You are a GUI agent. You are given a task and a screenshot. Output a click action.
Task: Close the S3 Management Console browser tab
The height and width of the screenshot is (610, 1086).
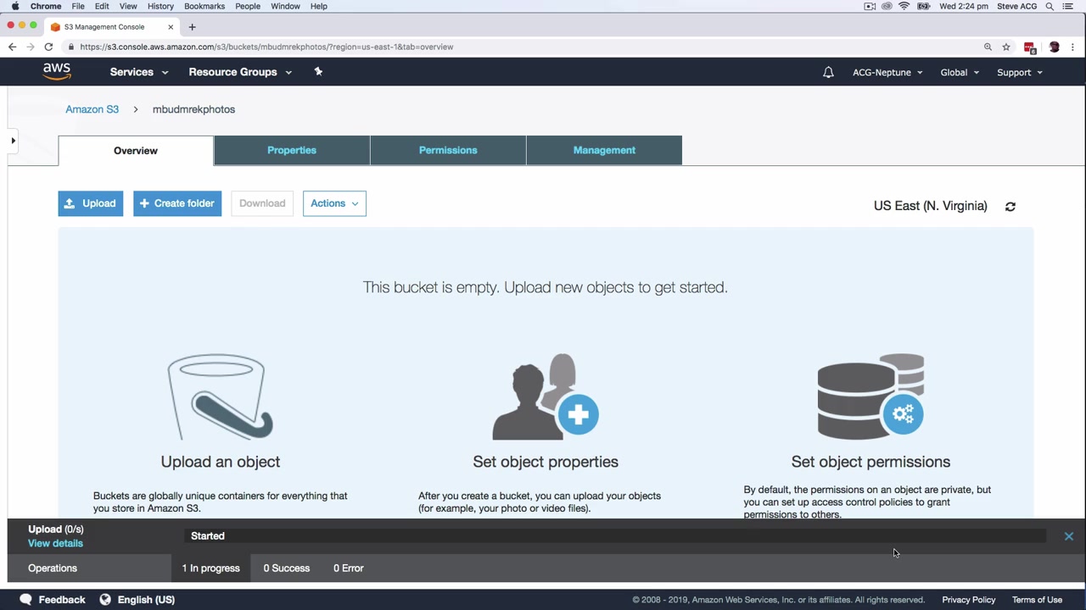[x=170, y=27]
